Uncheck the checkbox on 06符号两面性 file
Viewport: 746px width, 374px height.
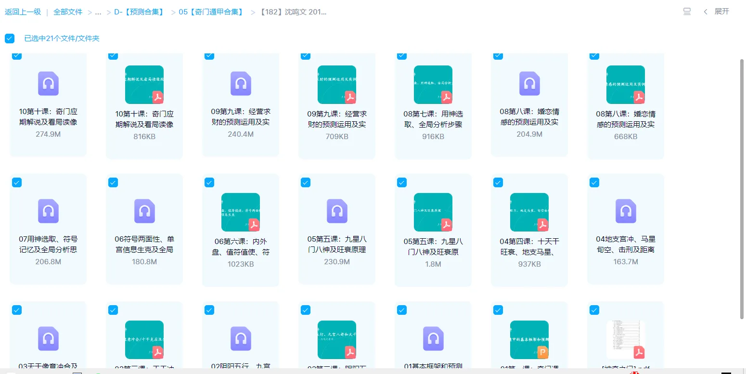[x=113, y=182]
